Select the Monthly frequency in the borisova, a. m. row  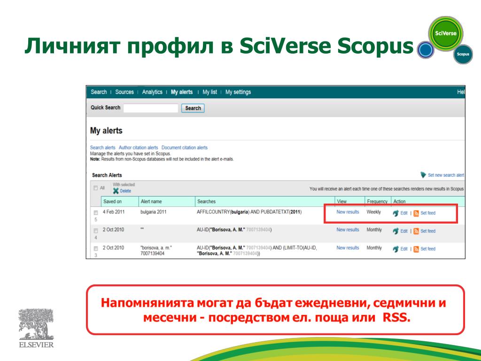click(374, 248)
